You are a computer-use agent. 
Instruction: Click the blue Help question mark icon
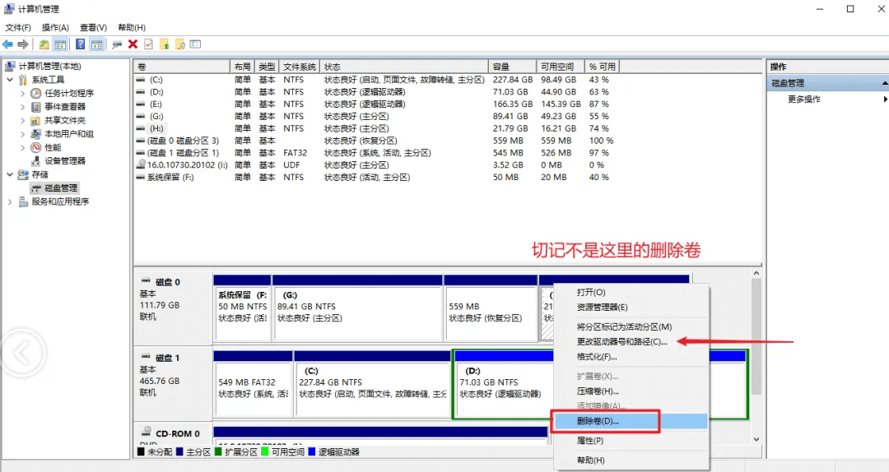(x=81, y=44)
